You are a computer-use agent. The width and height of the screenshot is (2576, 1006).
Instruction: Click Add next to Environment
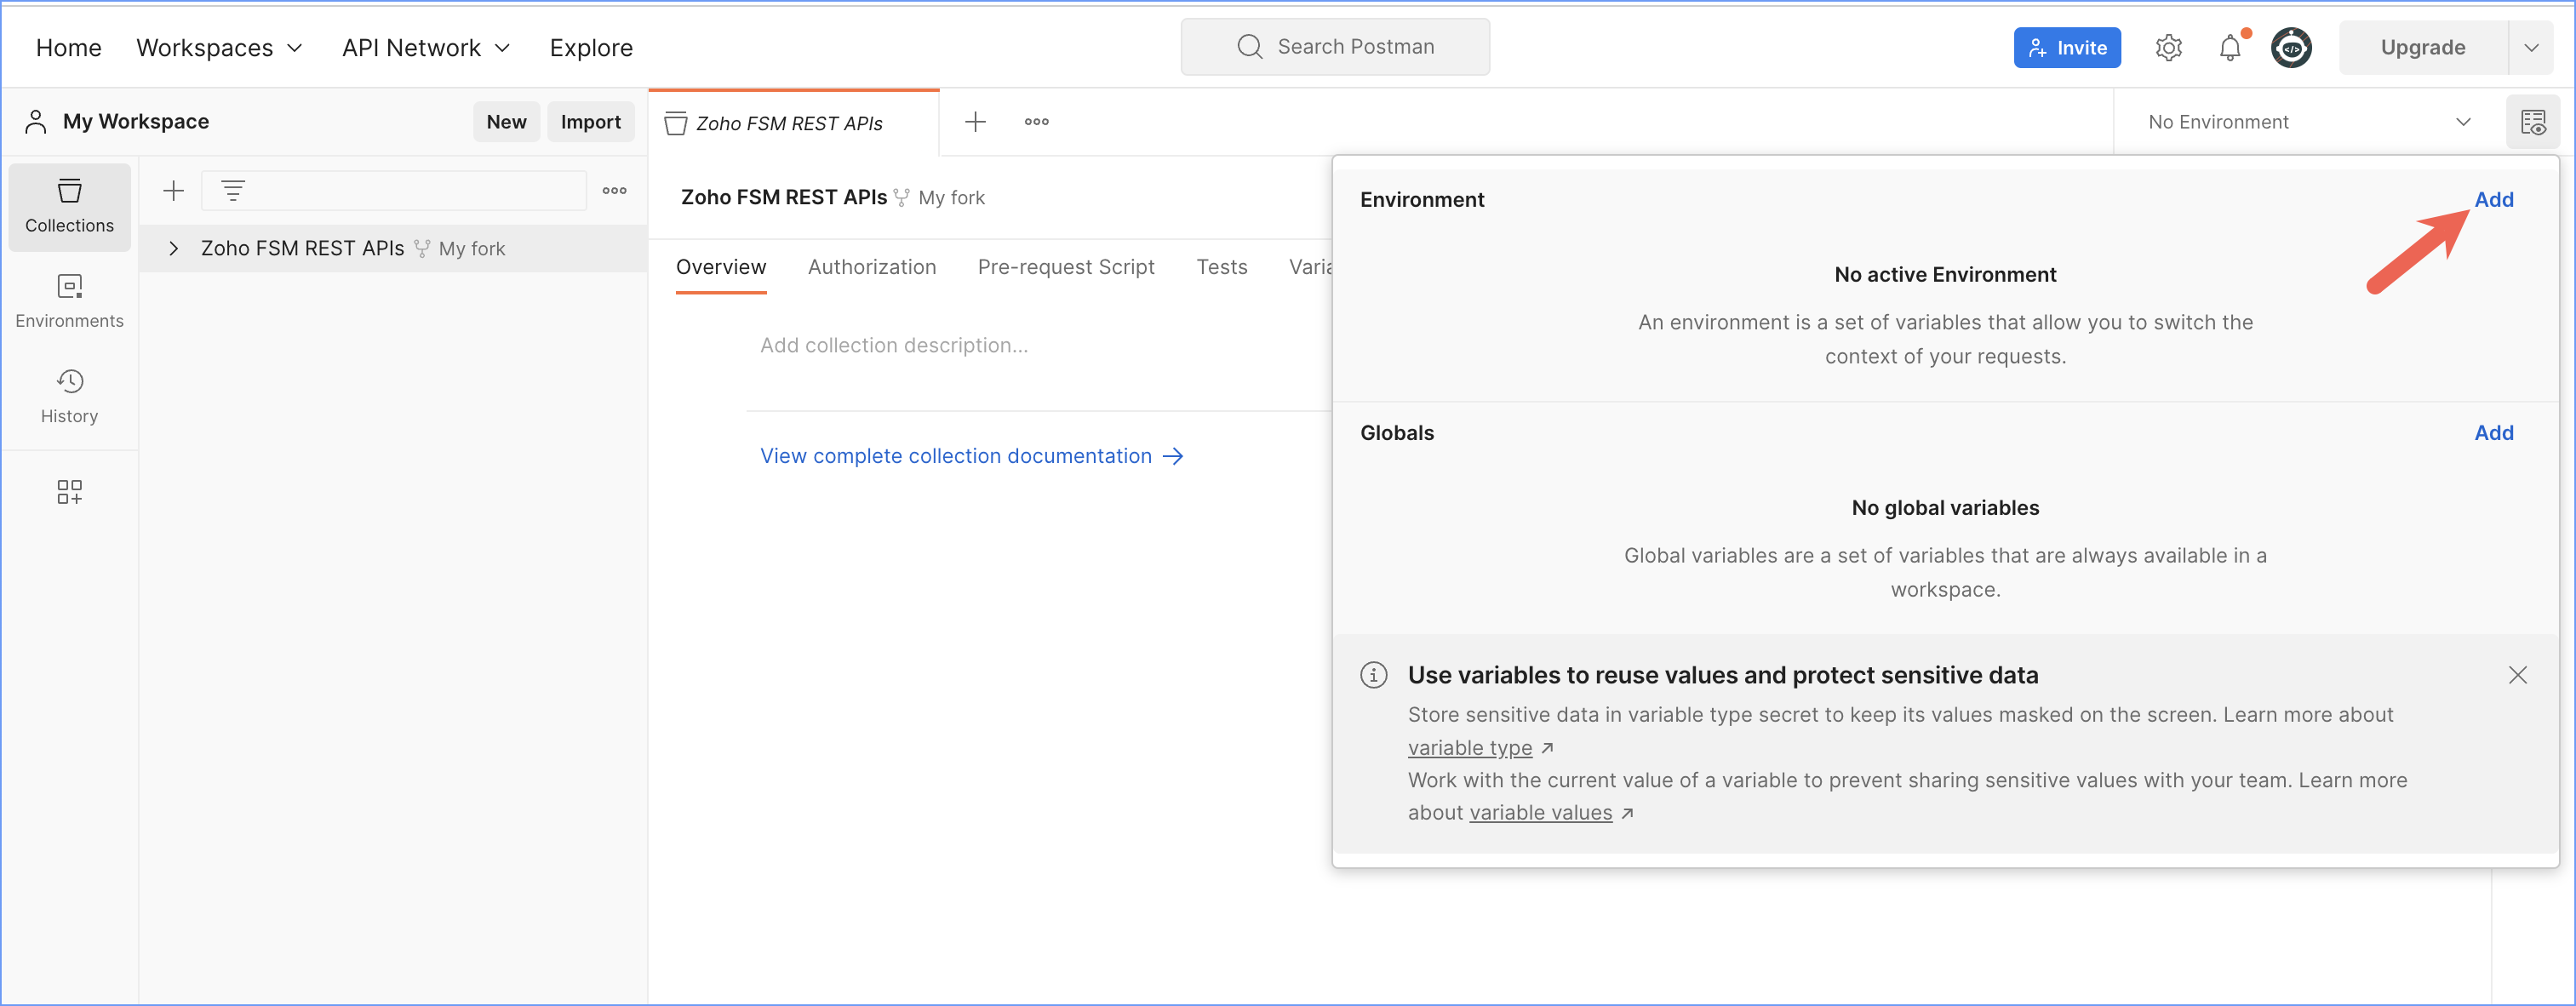point(2493,199)
